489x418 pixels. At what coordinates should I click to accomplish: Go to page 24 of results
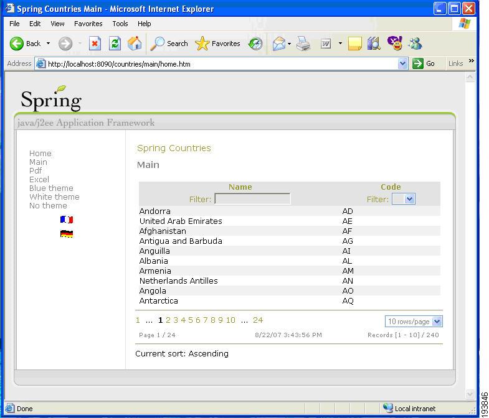click(258, 320)
